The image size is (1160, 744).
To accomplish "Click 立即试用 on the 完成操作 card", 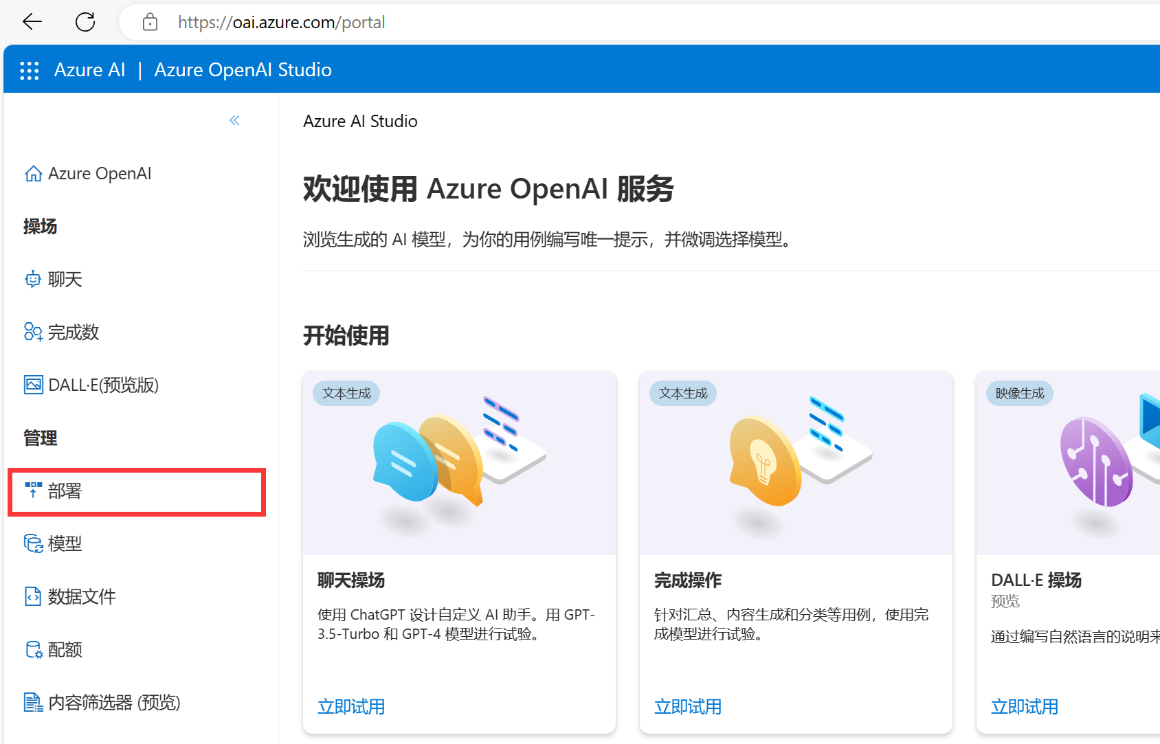I will pyautogui.click(x=688, y=706).
